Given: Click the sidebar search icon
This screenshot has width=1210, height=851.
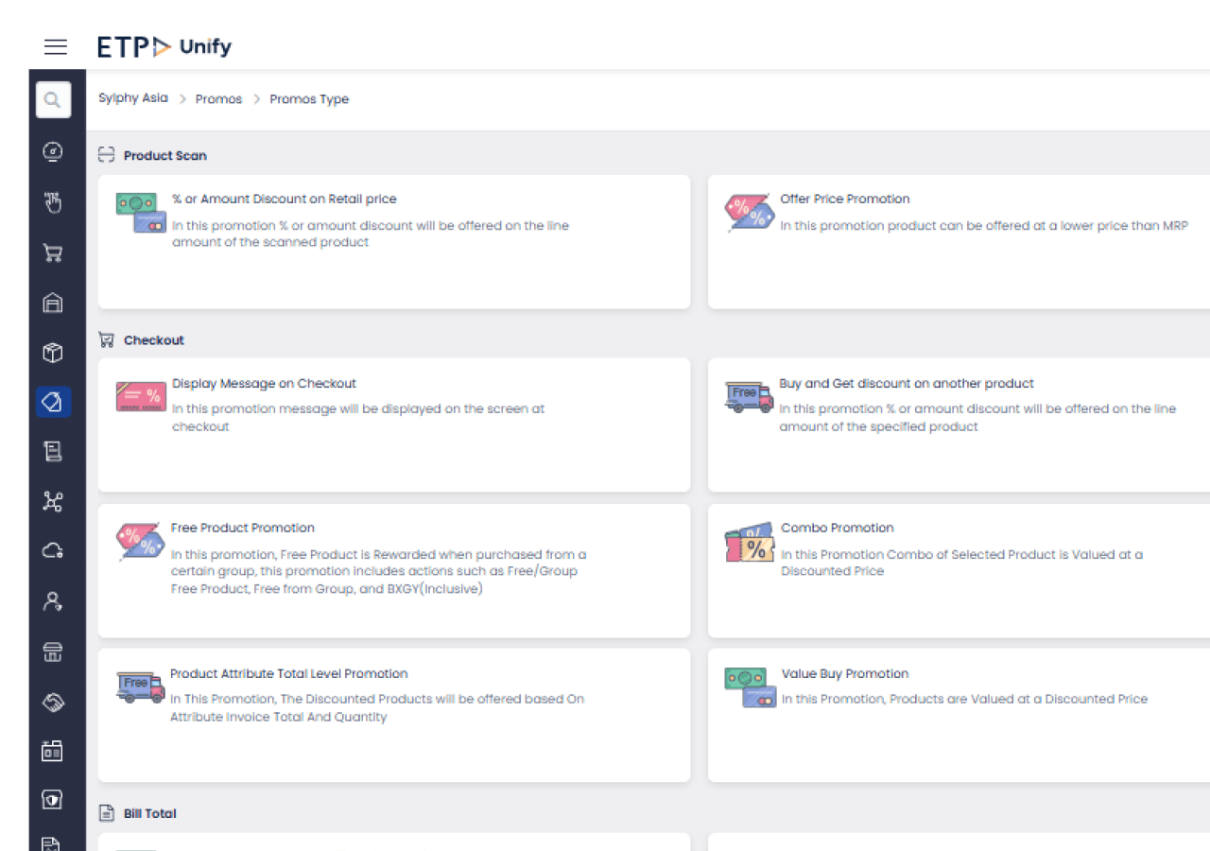Looking at the screenshot, I should click(53, 100).
